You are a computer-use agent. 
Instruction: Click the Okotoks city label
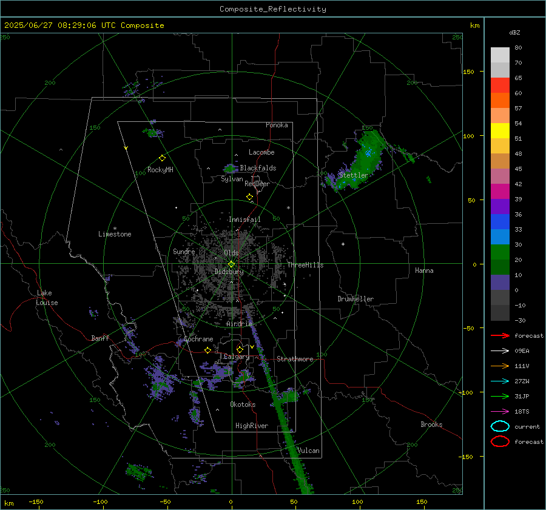243,404
